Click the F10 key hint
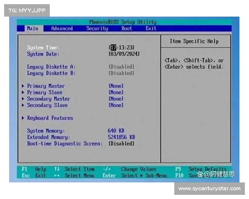The image size is (249, 199). coord(179,175)
